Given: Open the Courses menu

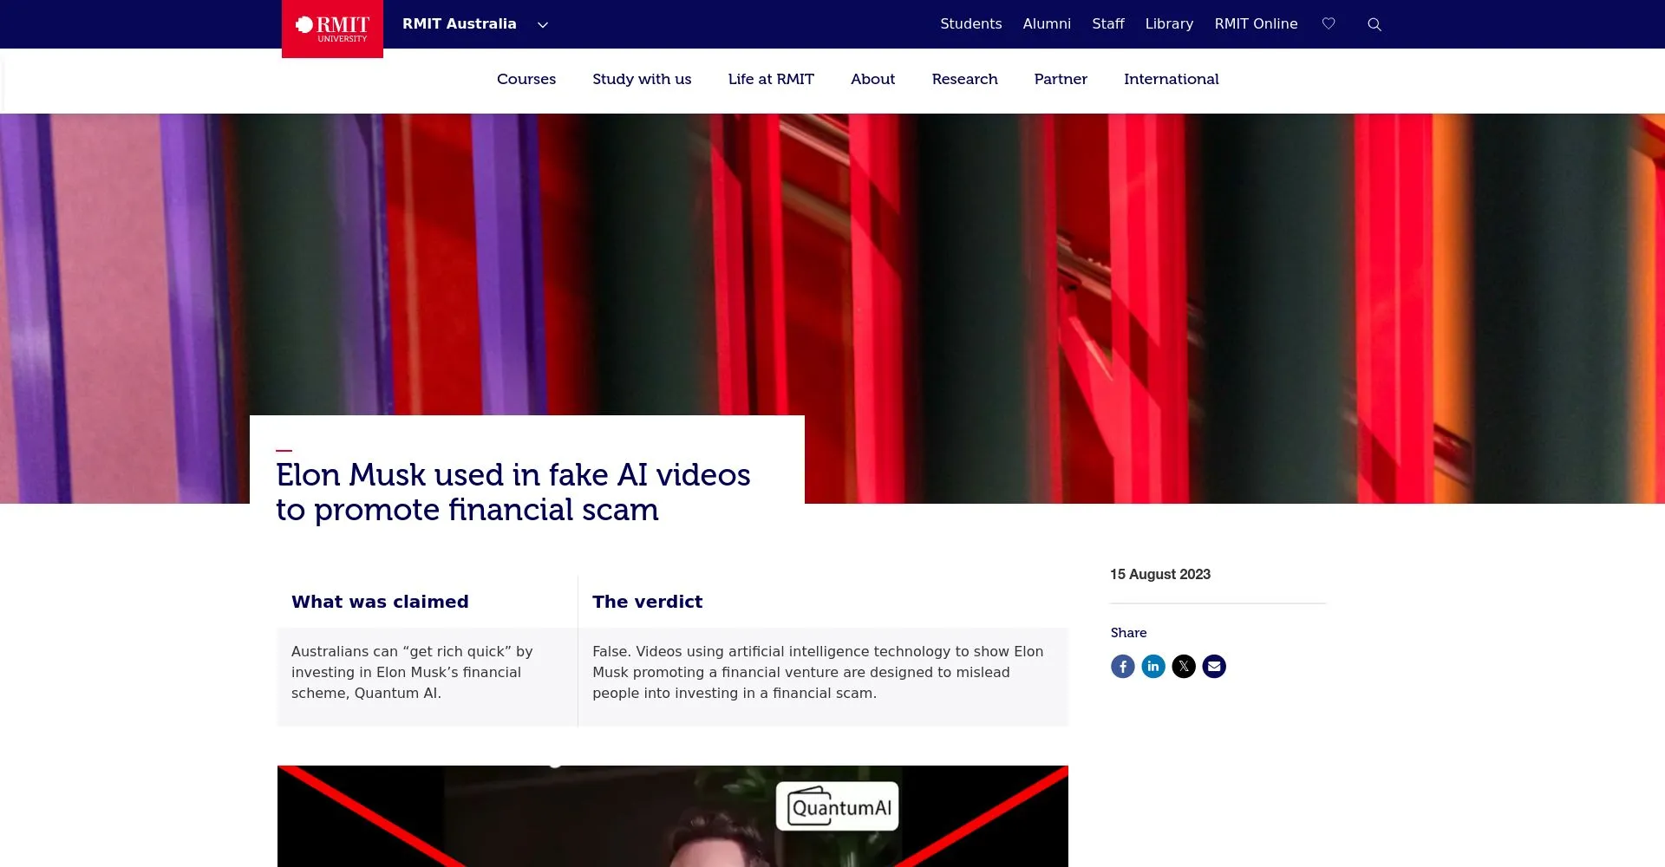Looking at the screenshot, I should point(526,79).
